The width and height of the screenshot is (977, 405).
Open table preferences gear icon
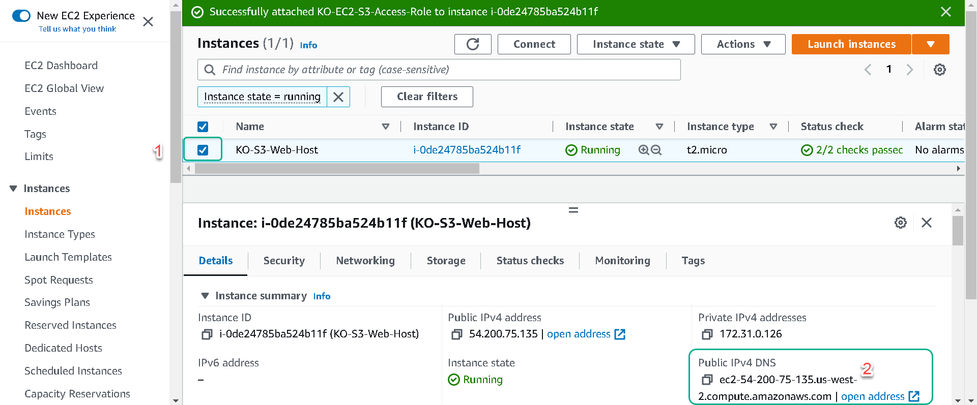[939, 70]
